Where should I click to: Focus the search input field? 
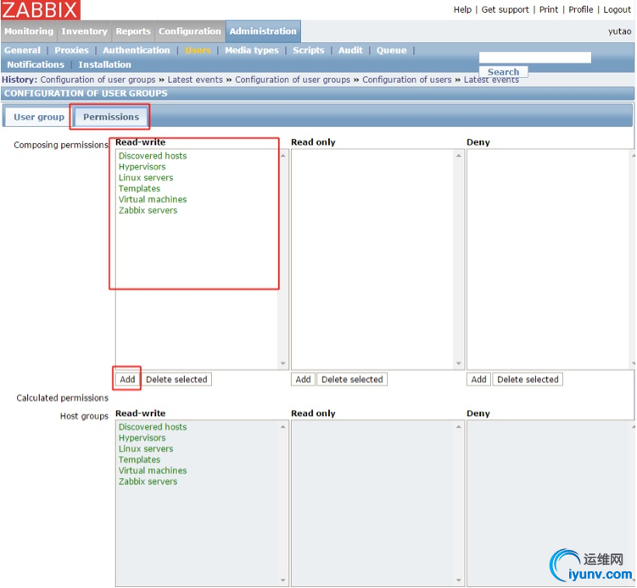(534, 58)
